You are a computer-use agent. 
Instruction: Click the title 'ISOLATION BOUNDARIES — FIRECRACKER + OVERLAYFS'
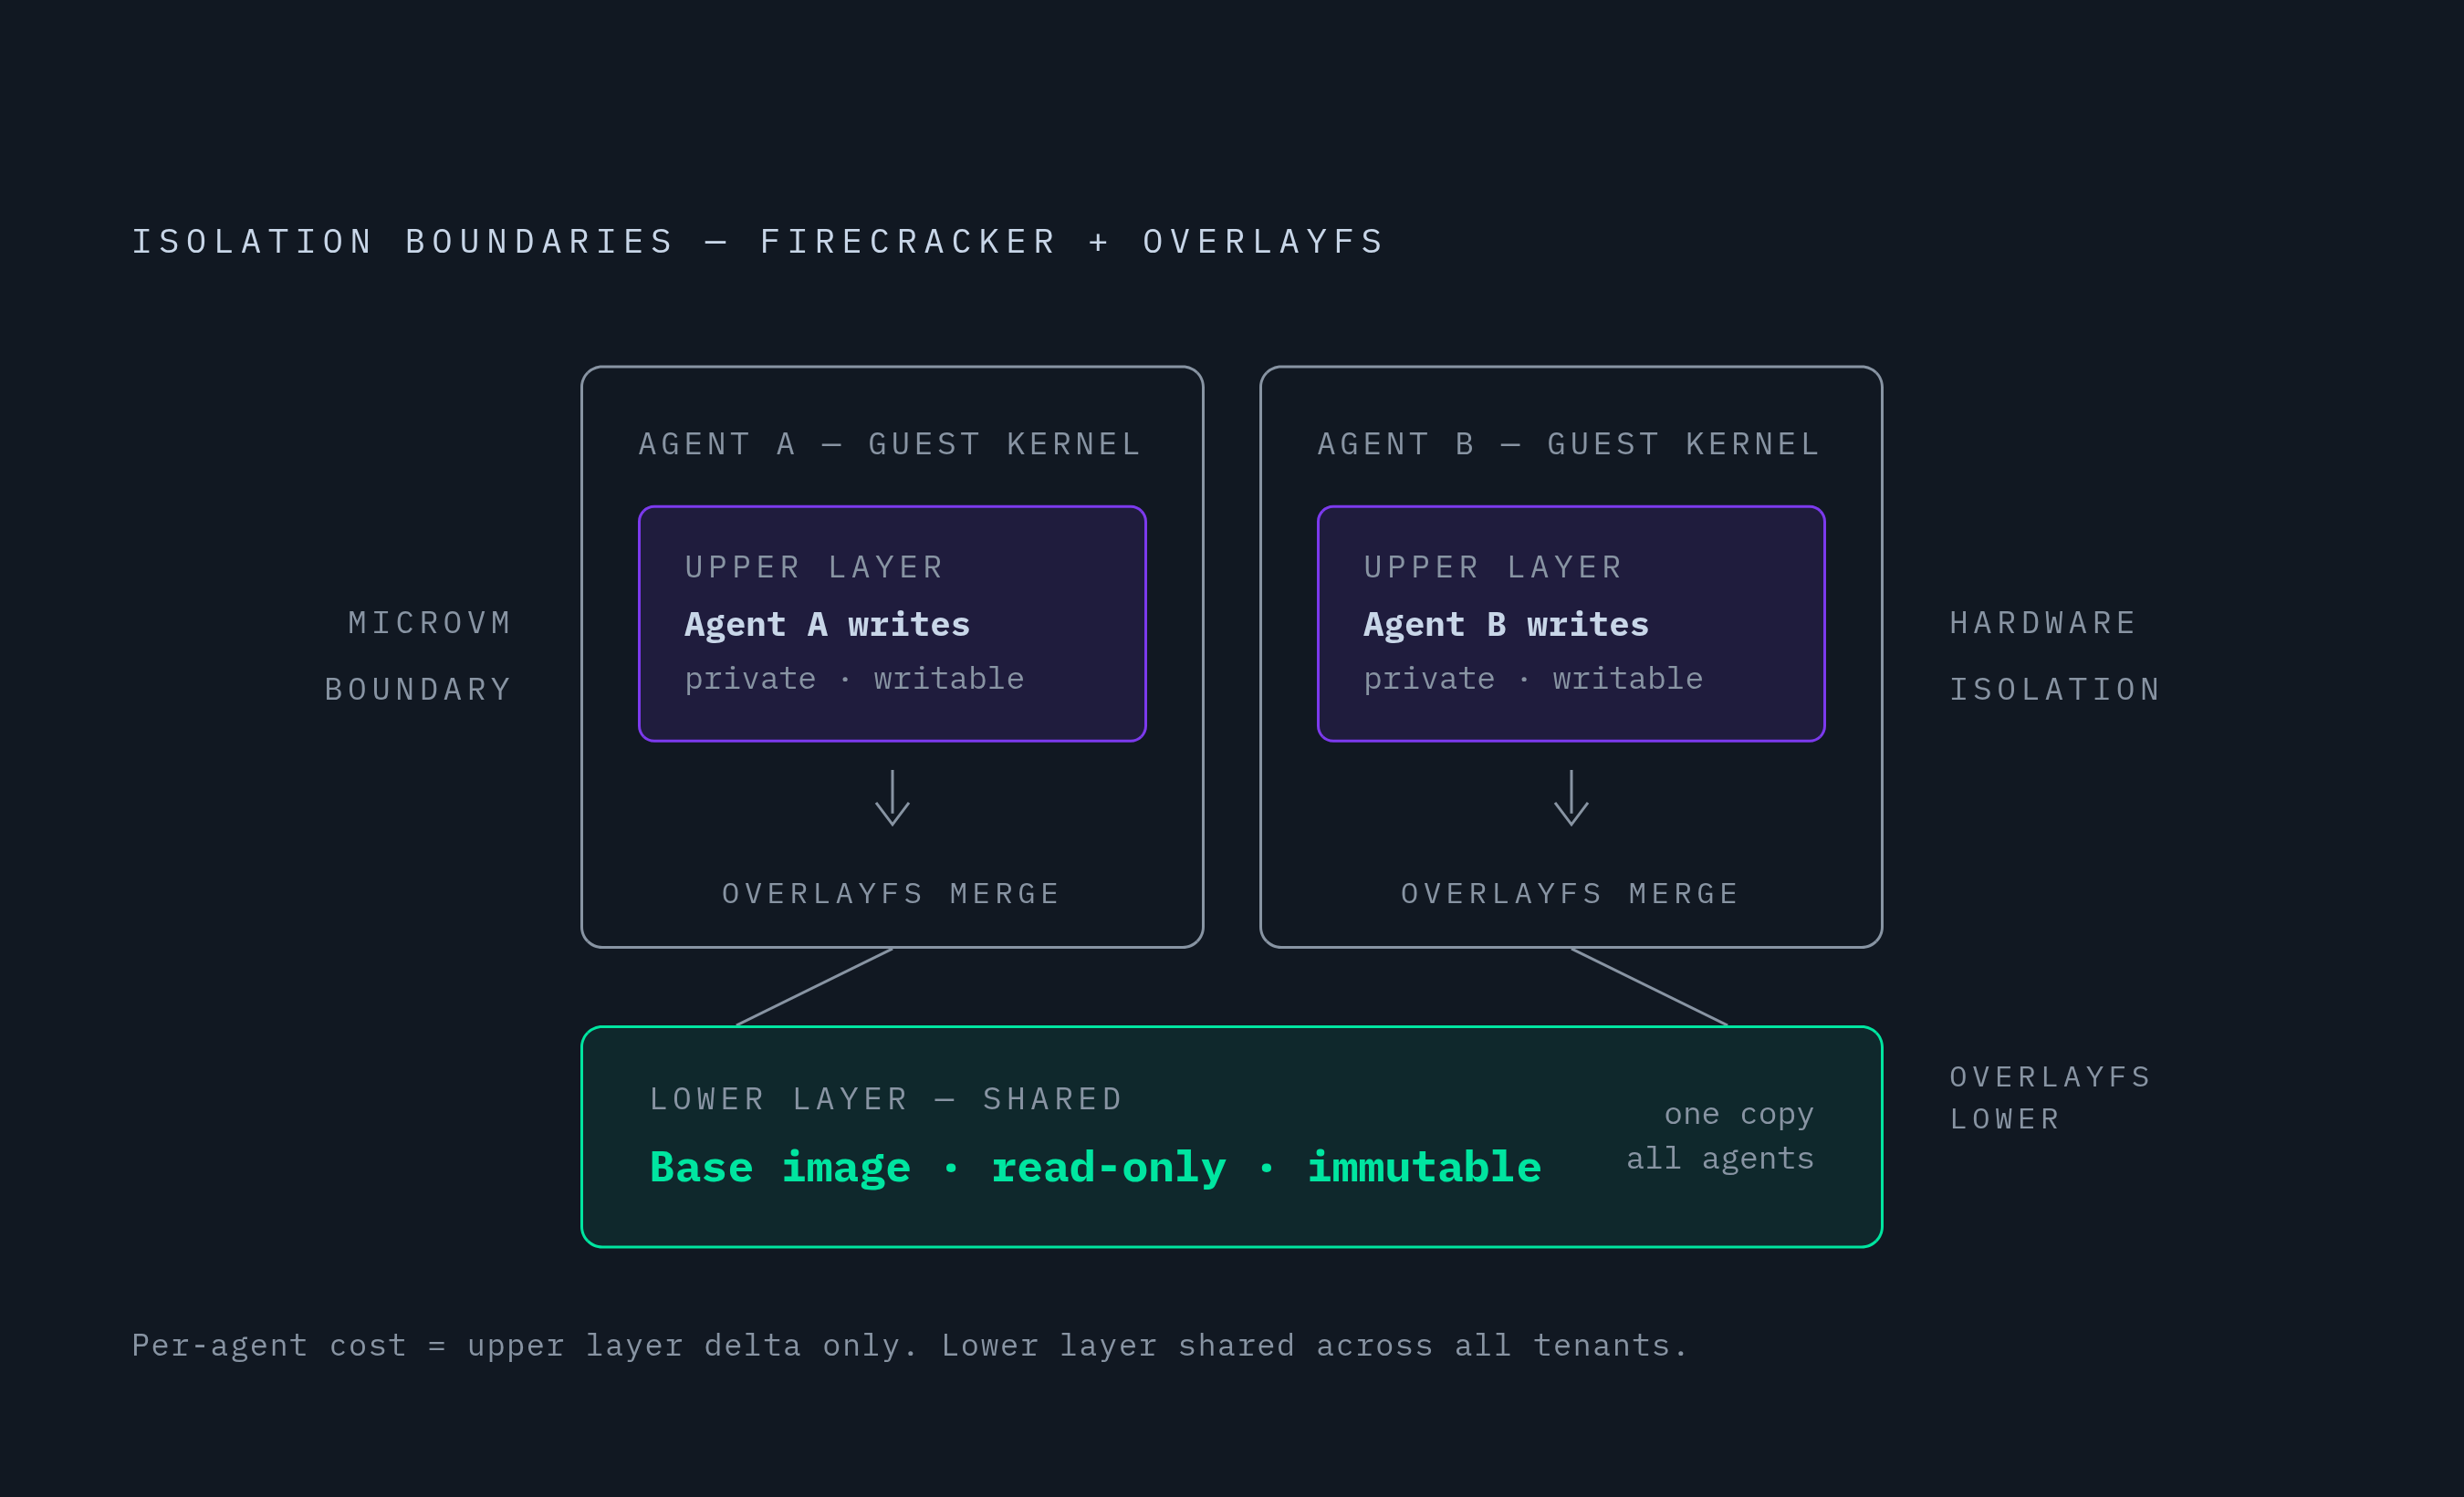(x=758, y=242)
